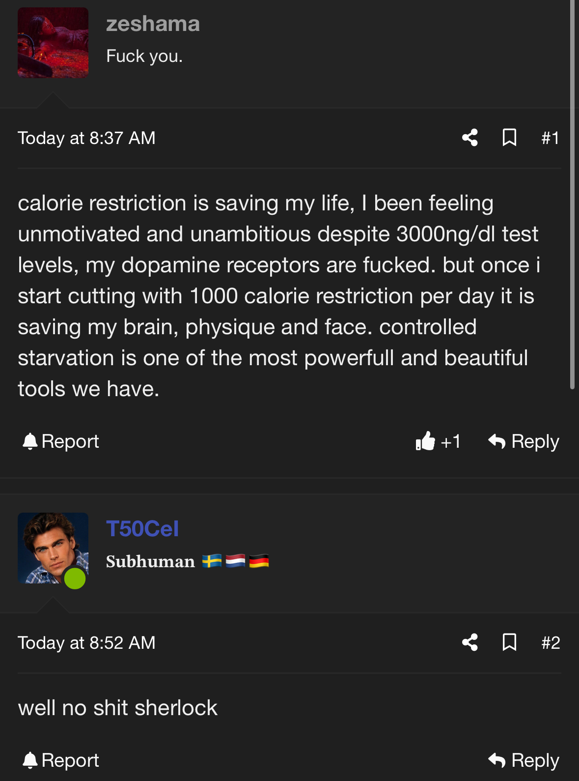
Task: Click the bell icon to report post #1
Action: click(x=30, y=441)
